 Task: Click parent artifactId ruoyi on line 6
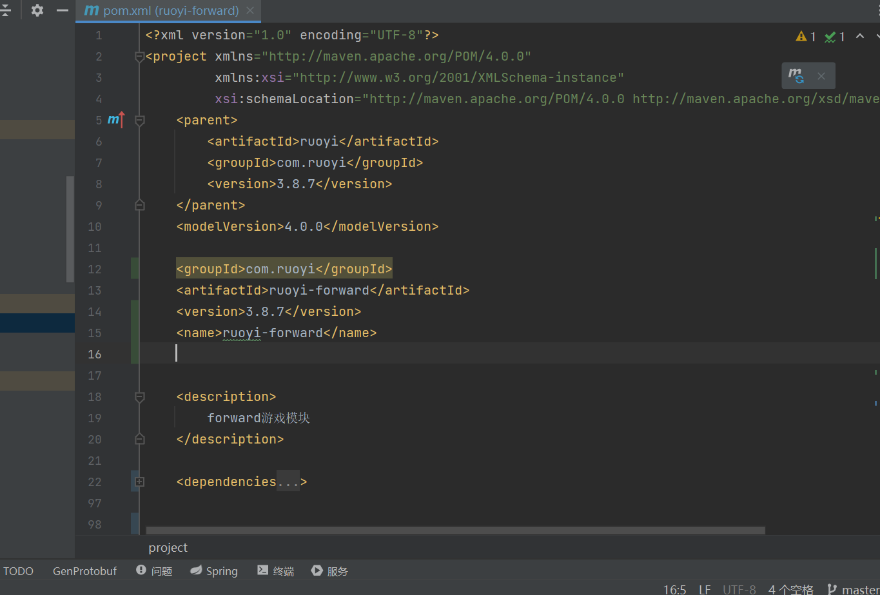point(323,141)
